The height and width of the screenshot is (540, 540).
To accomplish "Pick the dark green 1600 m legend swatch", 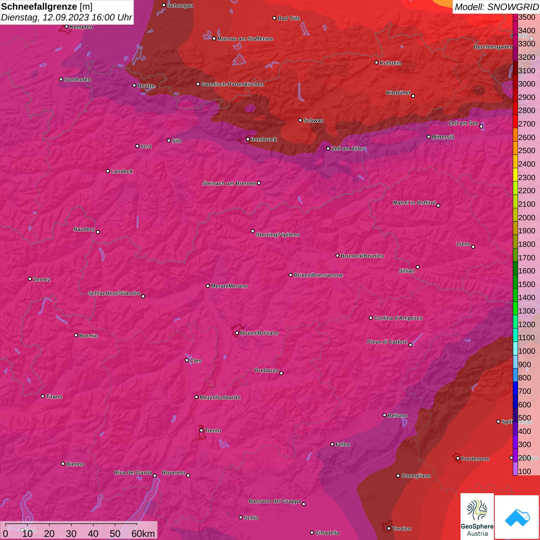I will point(515,268).
